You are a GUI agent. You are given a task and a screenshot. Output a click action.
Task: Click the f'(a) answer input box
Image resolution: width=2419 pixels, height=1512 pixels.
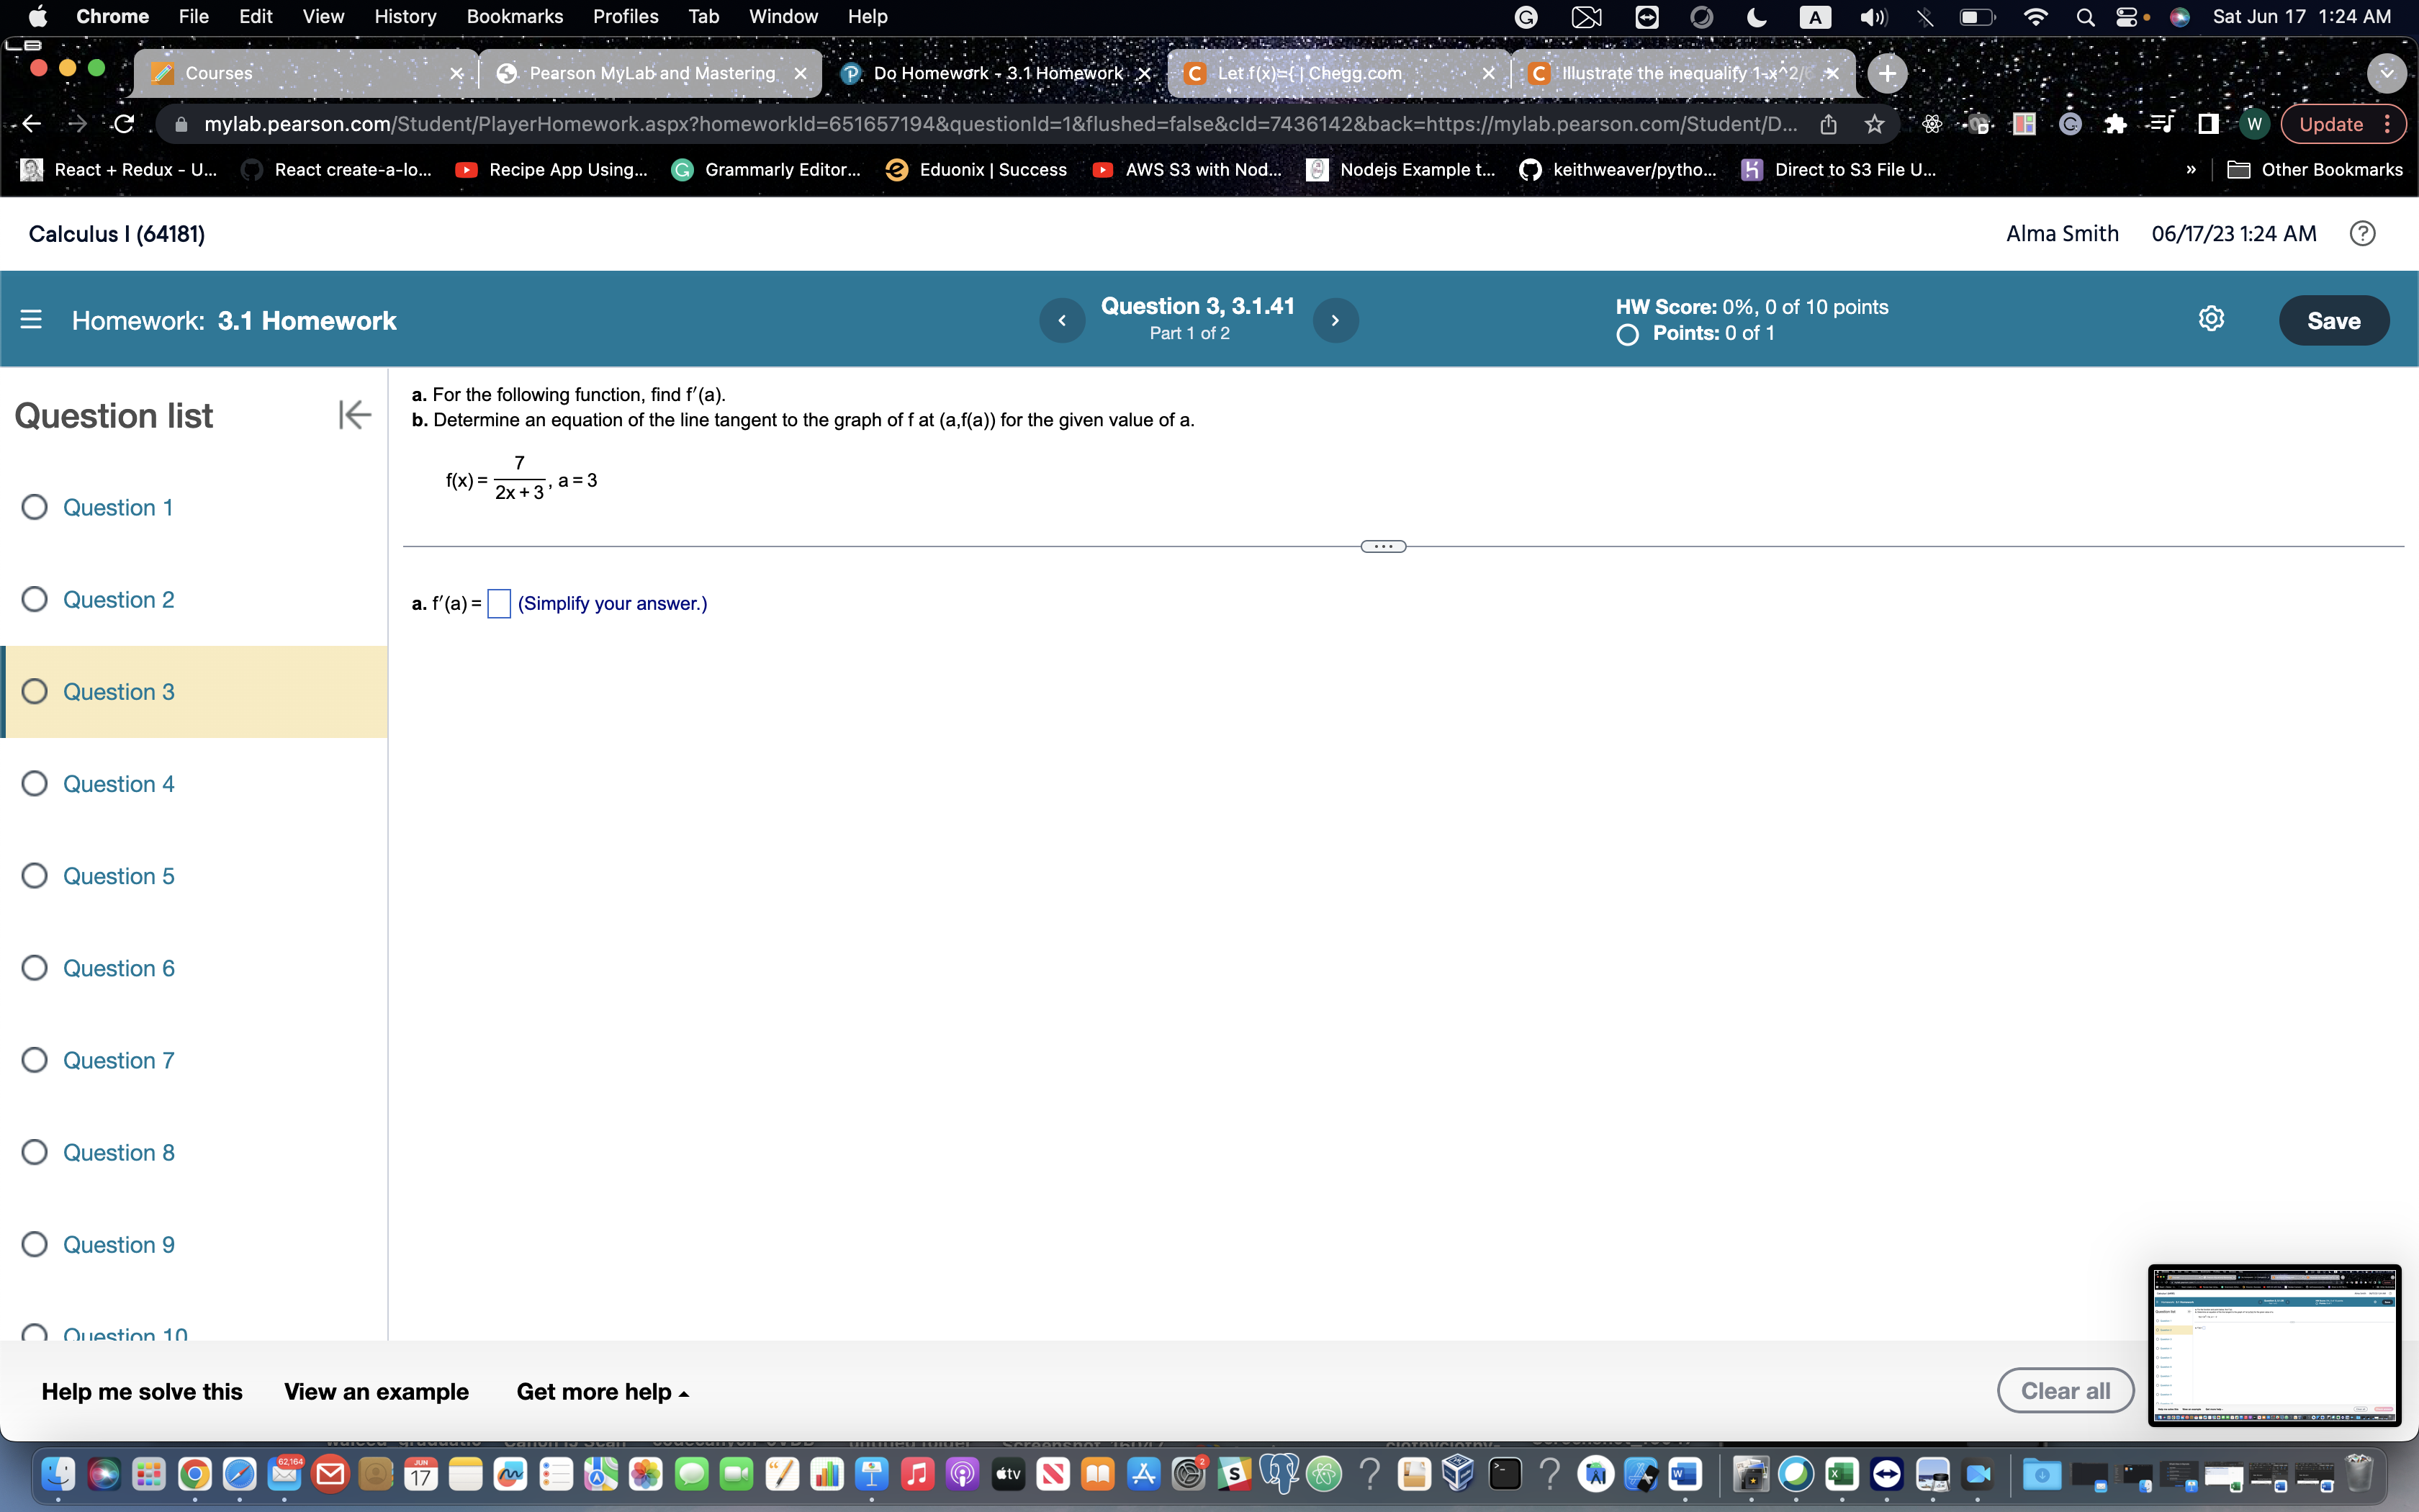[499, 603]
